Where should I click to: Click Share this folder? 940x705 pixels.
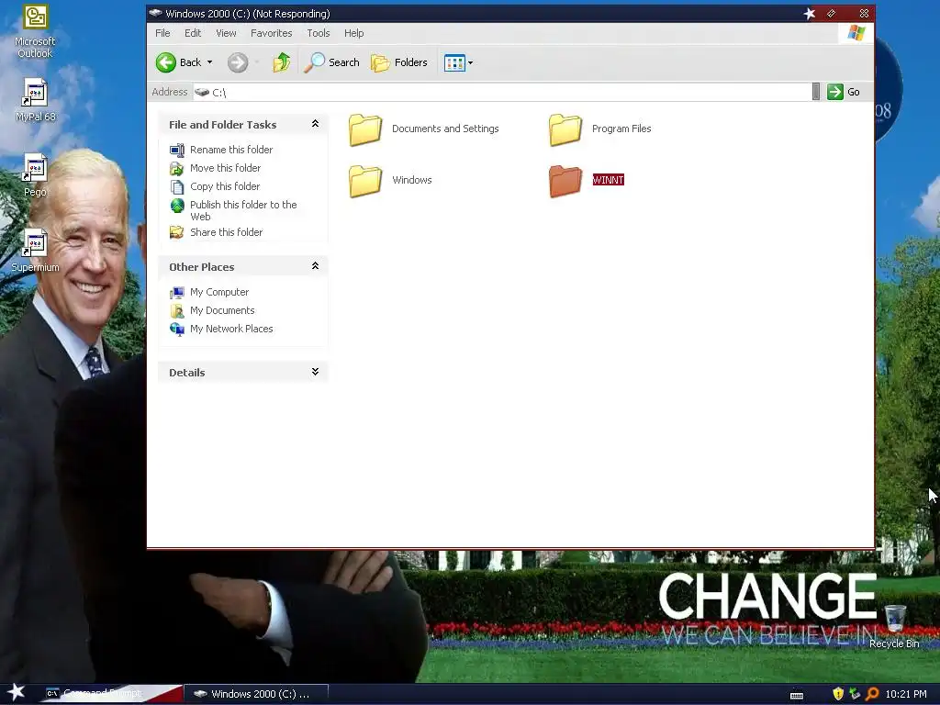coord(226,232)
